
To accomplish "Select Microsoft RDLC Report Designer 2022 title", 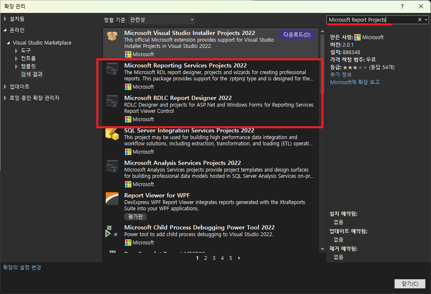I will [178, 98].
